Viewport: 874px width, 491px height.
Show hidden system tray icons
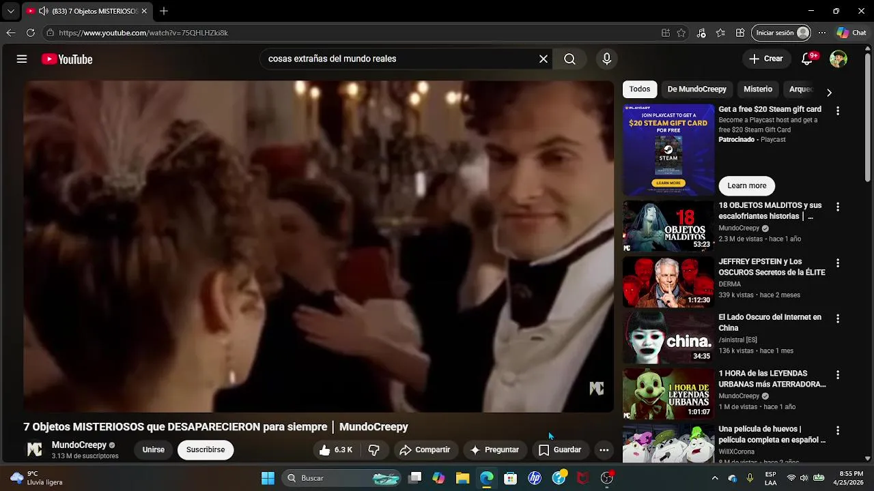coord(715,478)
